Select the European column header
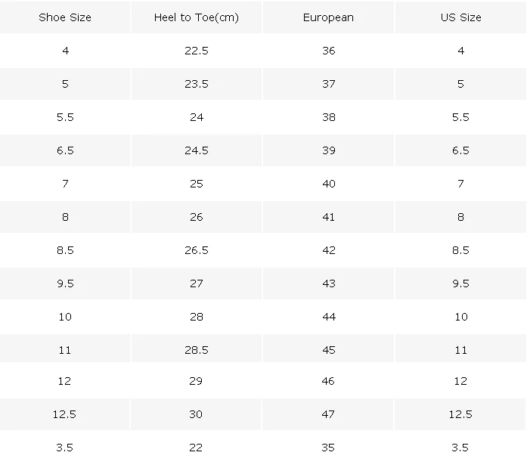 tap(328, 17)
